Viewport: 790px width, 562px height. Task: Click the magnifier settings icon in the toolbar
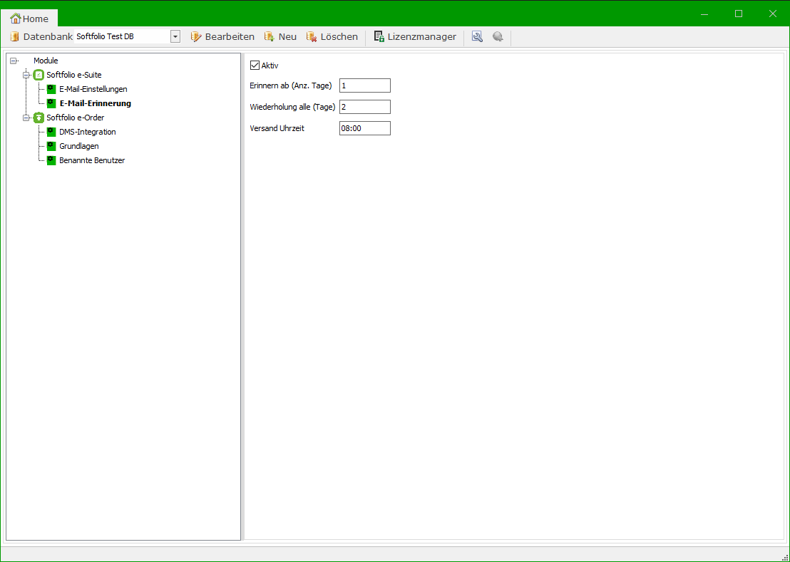[477, 36]
